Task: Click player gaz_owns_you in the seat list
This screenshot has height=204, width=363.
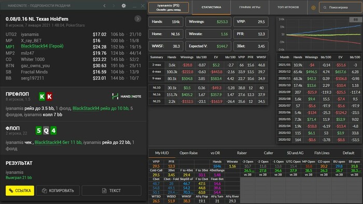Action: (x=35, y=66)
